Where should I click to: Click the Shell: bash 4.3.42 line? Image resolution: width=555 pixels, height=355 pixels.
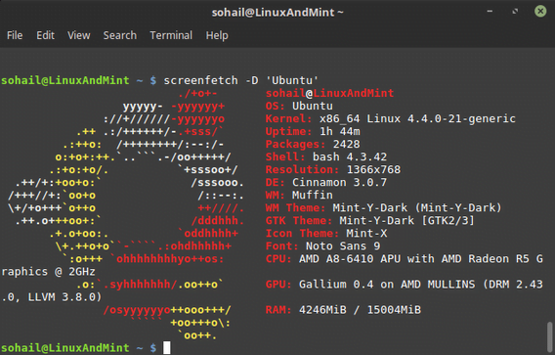point(326,156)
